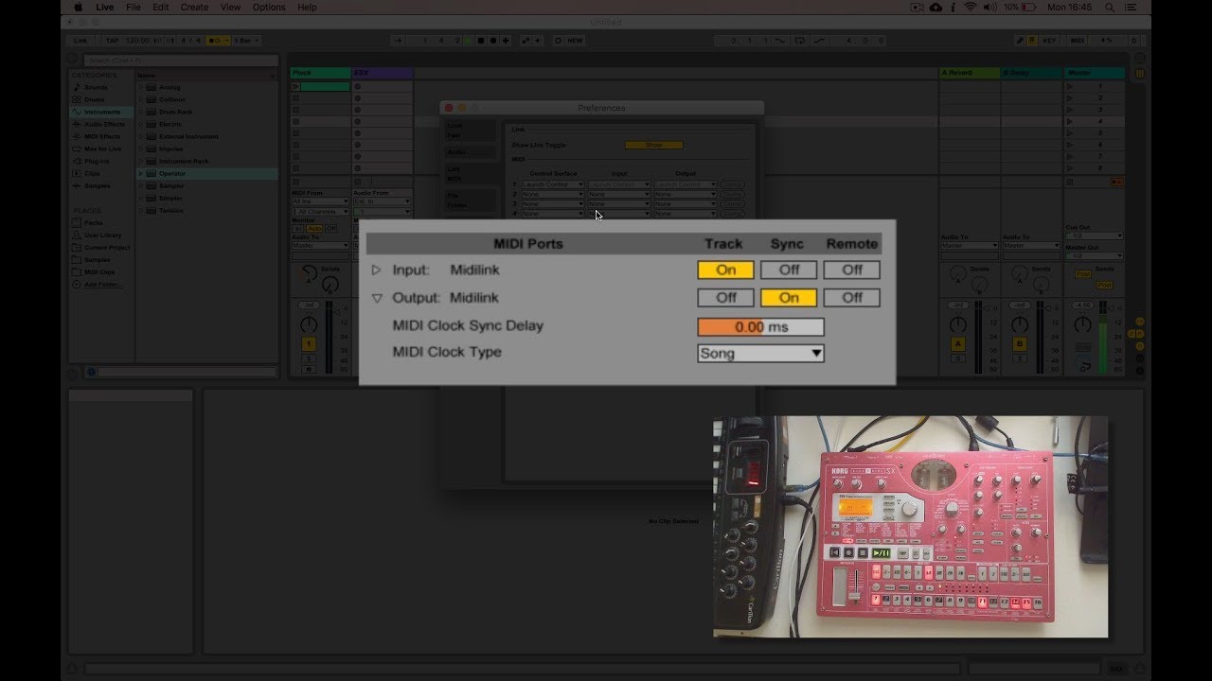The image size is (1212, 681).
Task: Switch to Session View selector icon
Action: [x=1139, y=73]
